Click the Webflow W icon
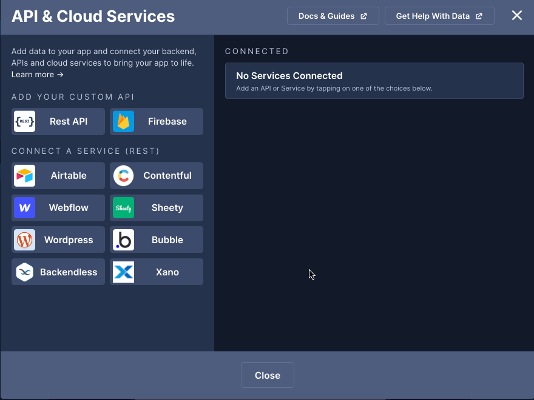534x400 pixels. pos(24,208)
